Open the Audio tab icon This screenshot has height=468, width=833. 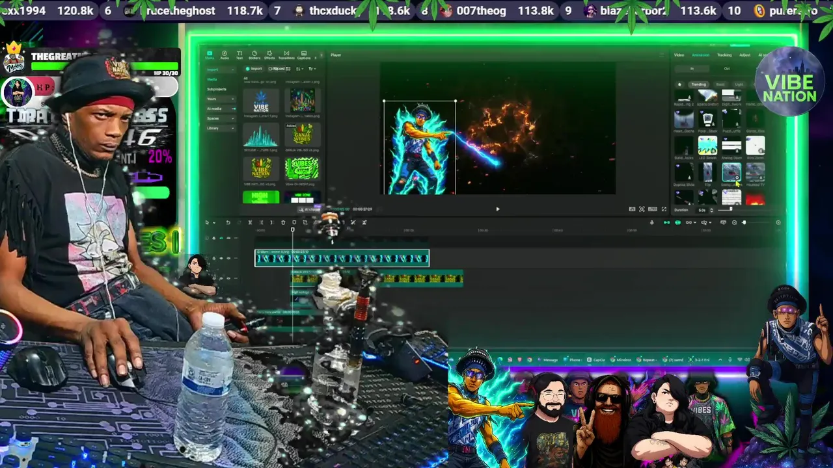[225, 55]
